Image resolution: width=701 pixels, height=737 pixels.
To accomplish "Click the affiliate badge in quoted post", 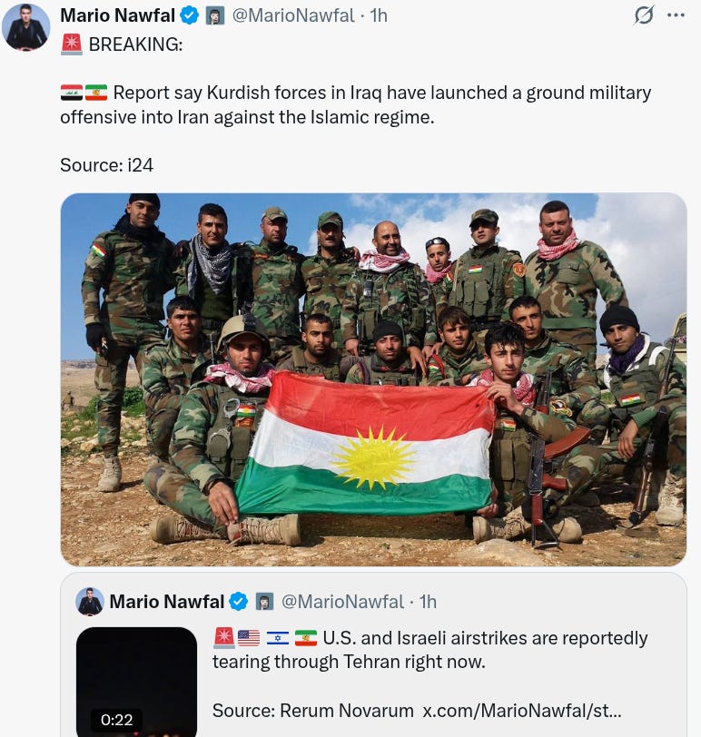I will click(x=264, y=602).
